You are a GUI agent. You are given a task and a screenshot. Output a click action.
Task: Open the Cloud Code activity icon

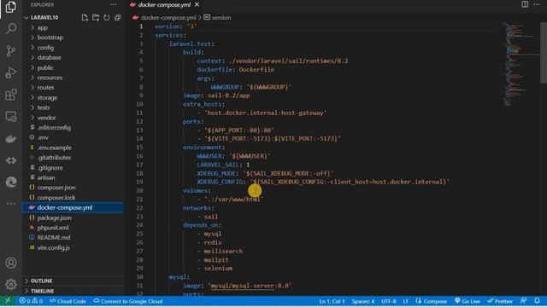[x=11, y=160]
